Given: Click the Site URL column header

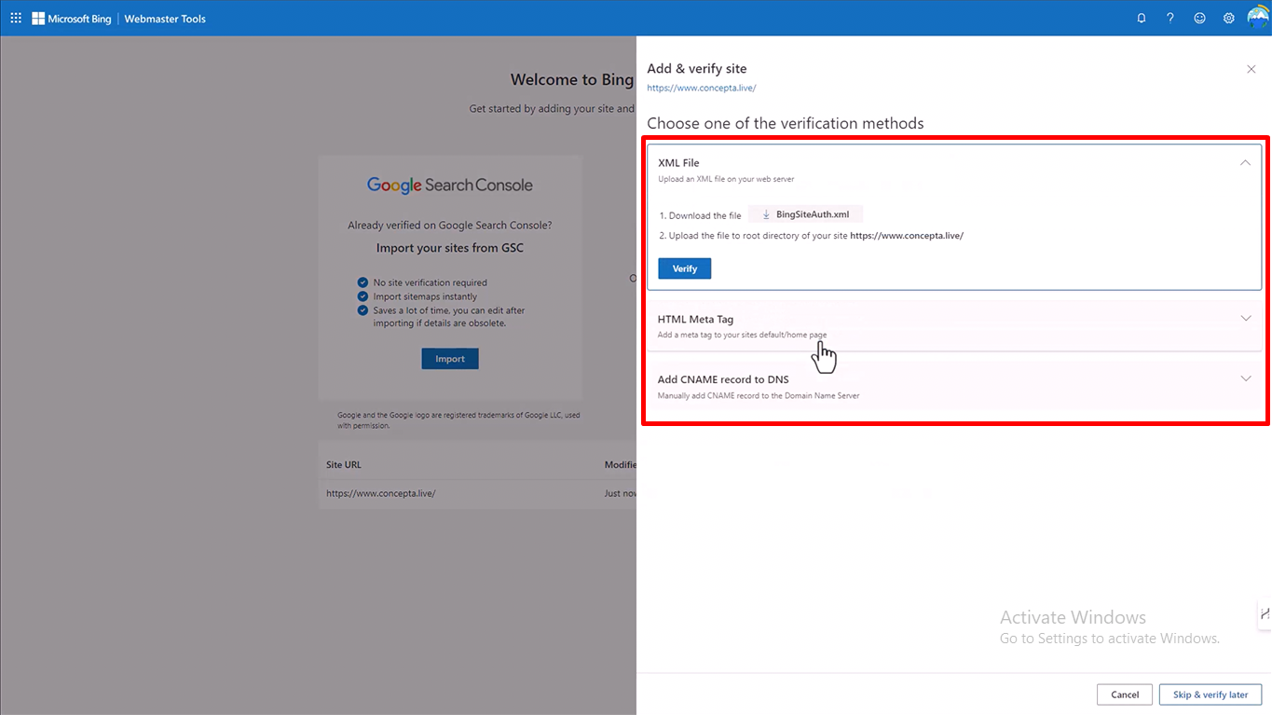Looking at the screenshot, I should tap(344, 464).
